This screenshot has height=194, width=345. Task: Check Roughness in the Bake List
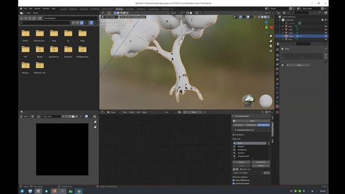pos(234,150)
